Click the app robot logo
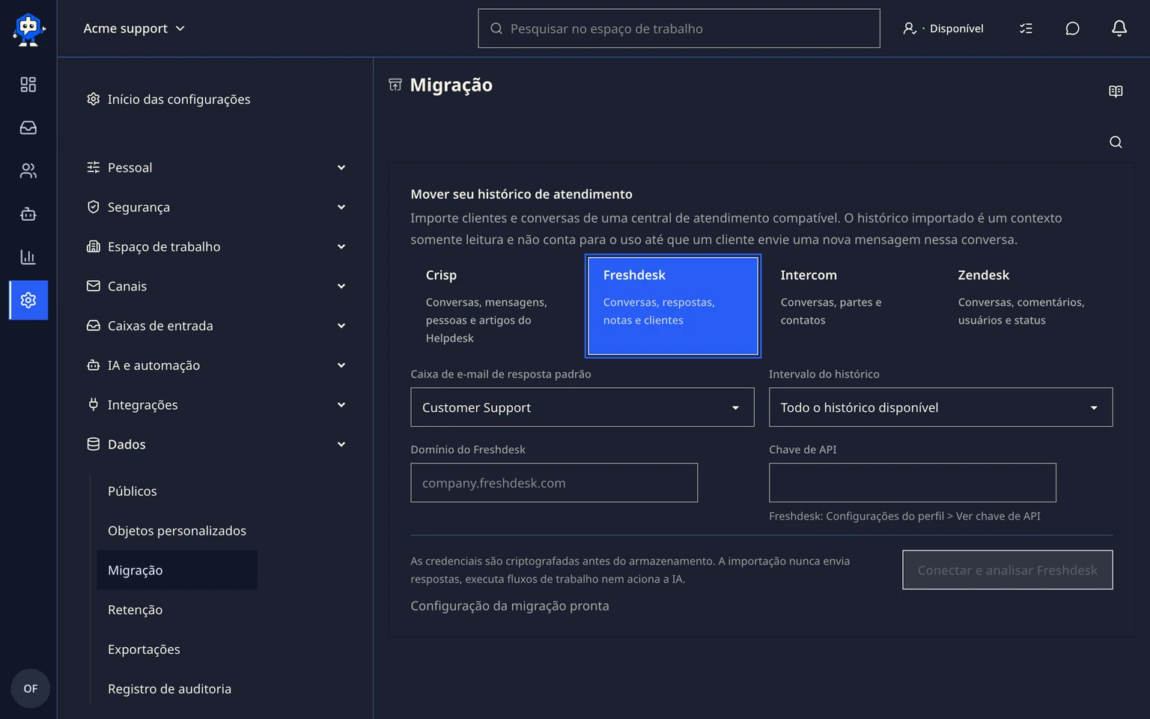1150x719 pixels. click(28, 28)
